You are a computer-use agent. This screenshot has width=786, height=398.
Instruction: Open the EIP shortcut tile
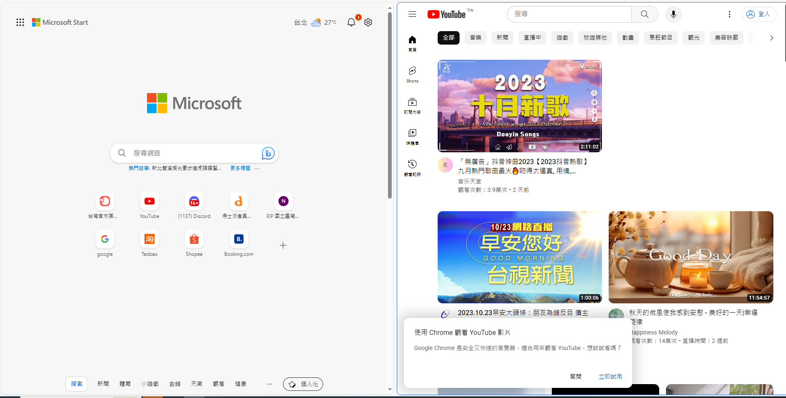point(283,206)
